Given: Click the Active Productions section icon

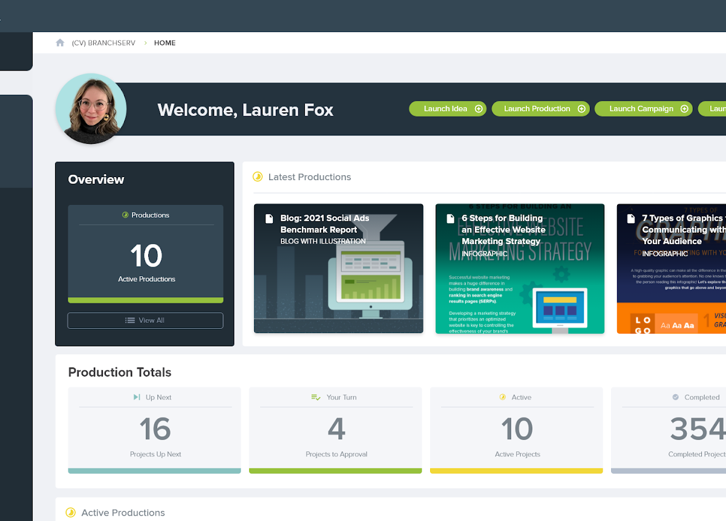Looking at the screenshot, I should click(x=71, y=513).
